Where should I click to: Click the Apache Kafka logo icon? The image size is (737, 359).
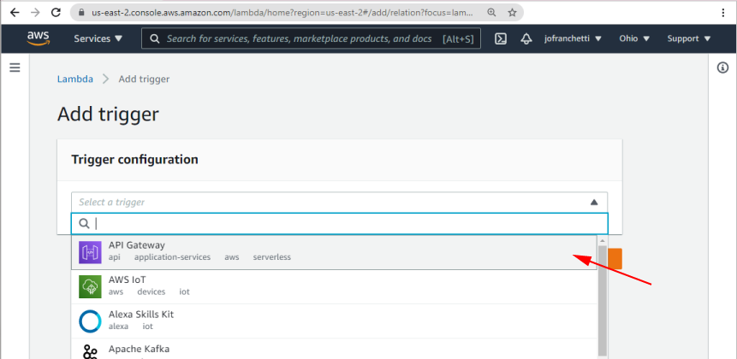(90, 352)
